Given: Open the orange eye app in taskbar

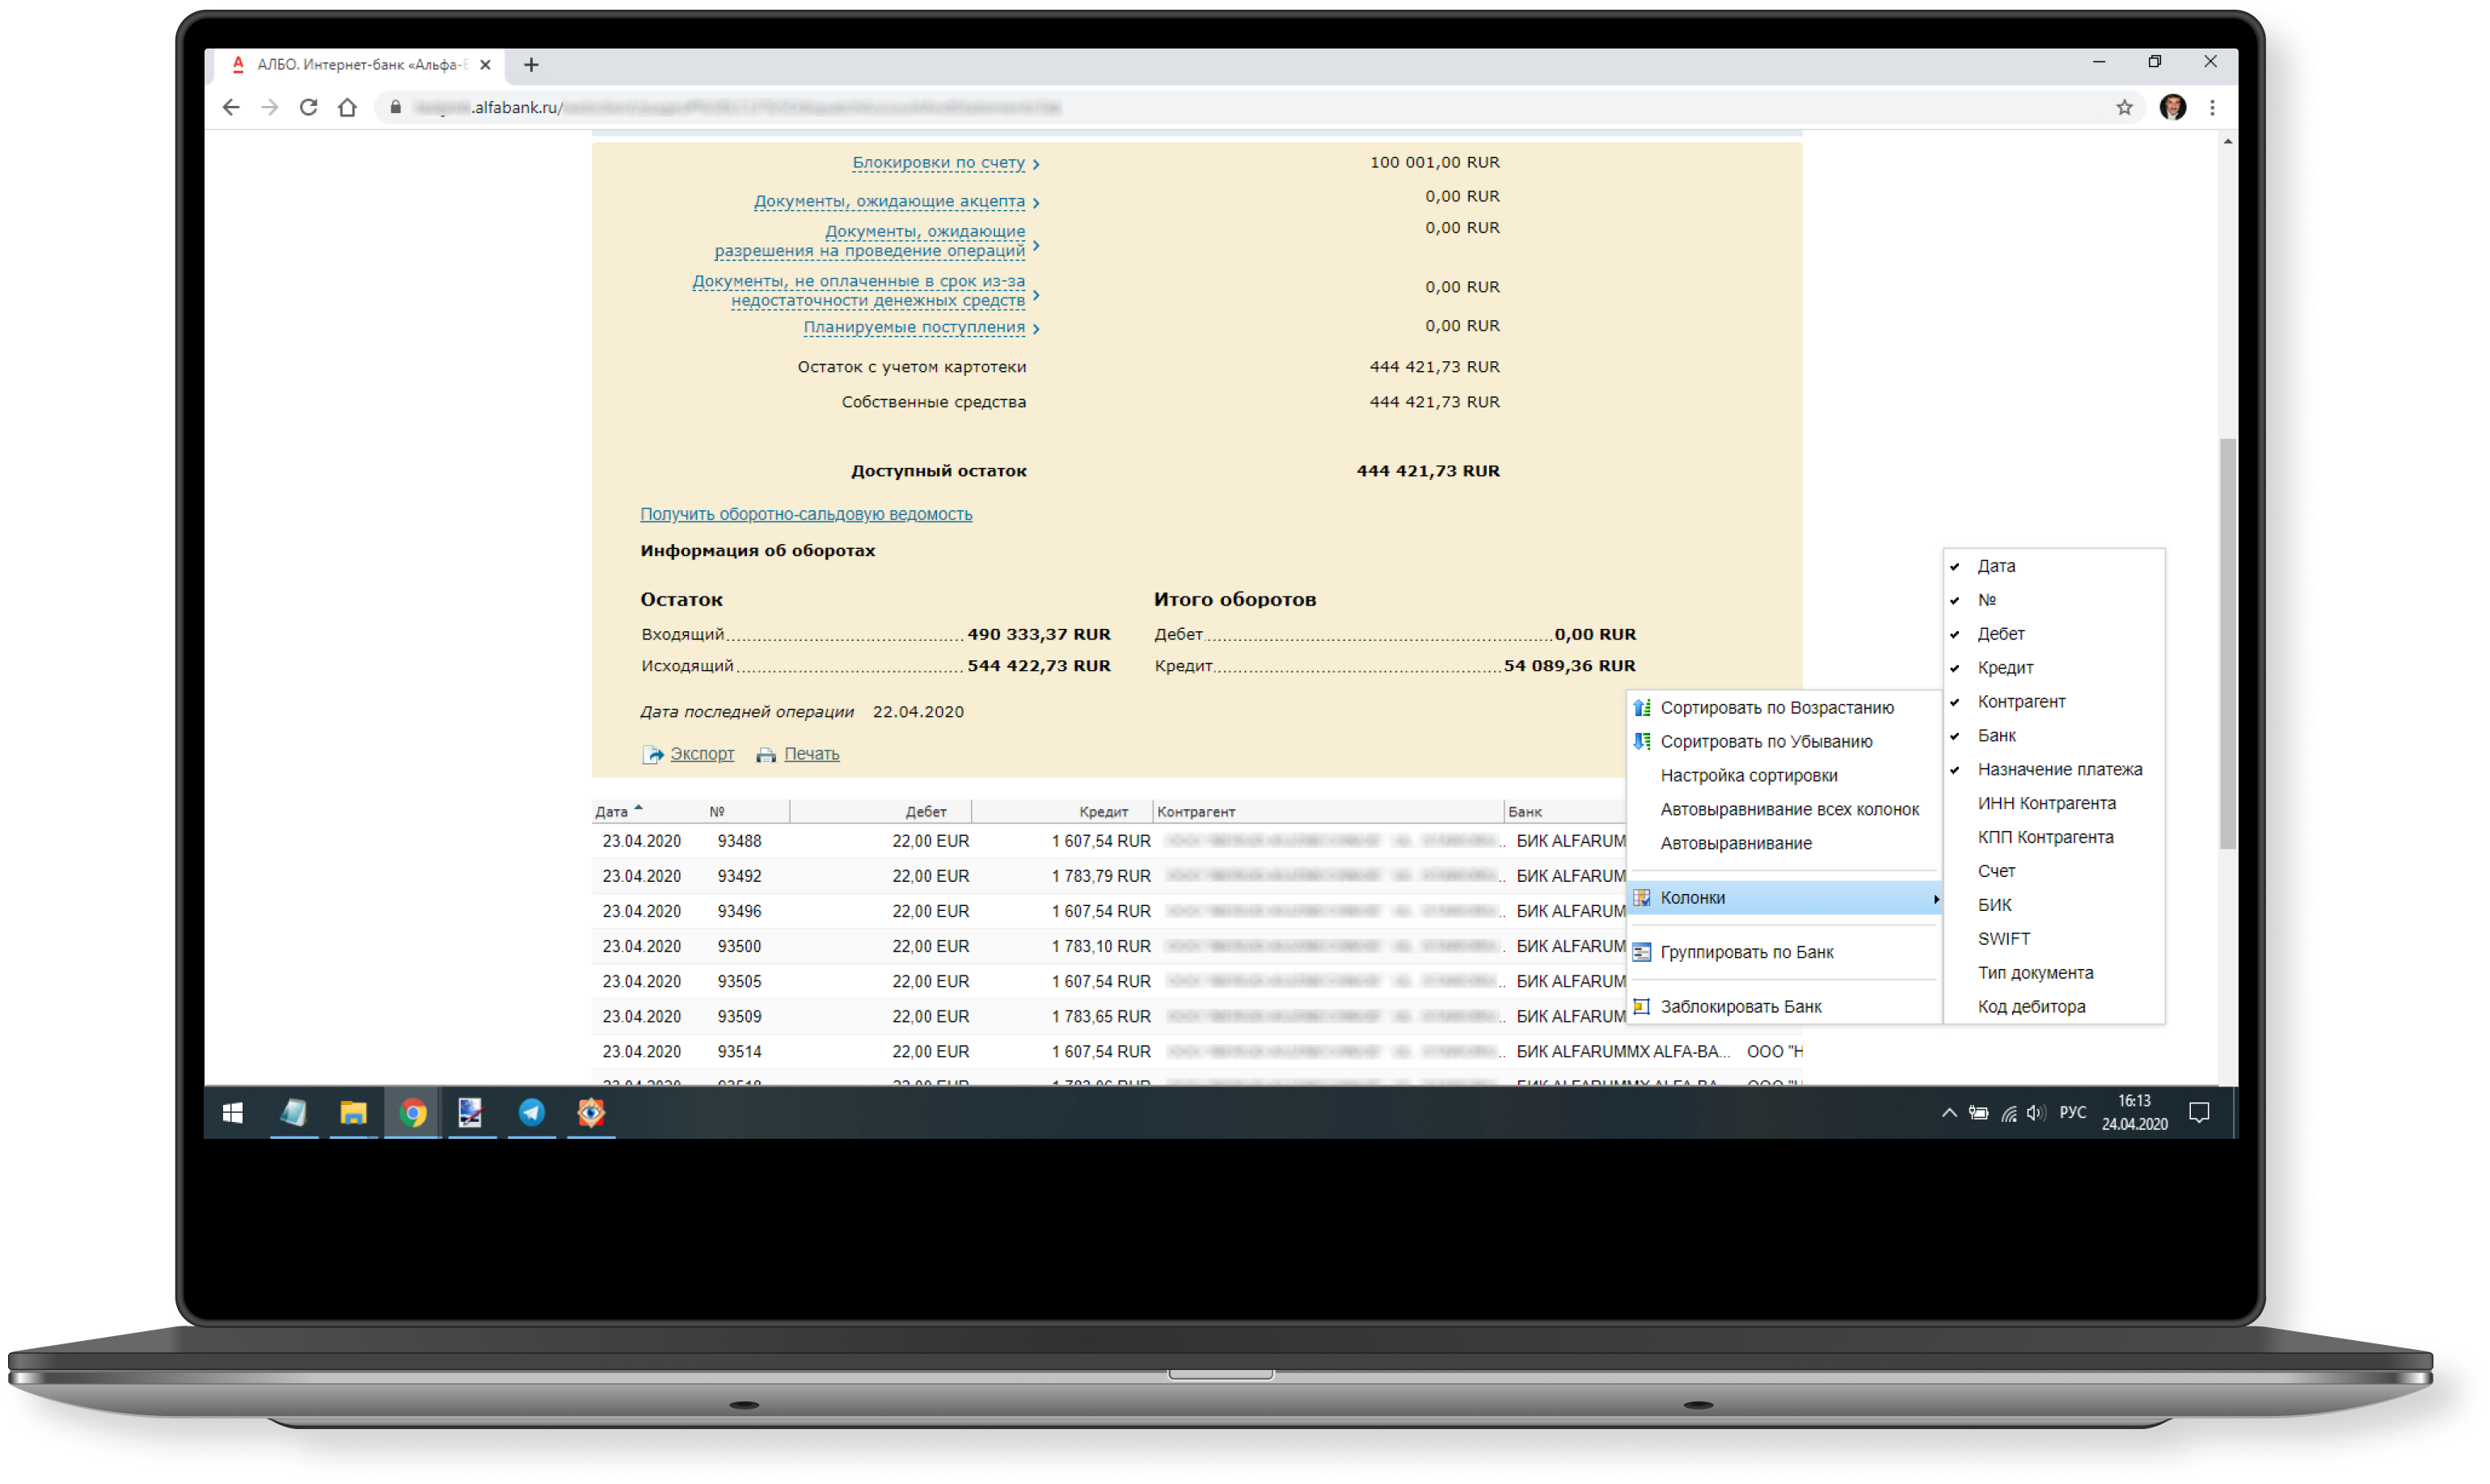Looking at the screenshot, I should coord(591,1113).
